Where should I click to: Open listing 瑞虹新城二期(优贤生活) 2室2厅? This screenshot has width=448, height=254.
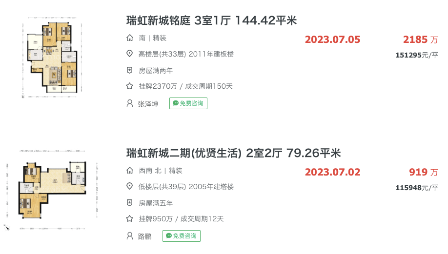pos(233,153)
